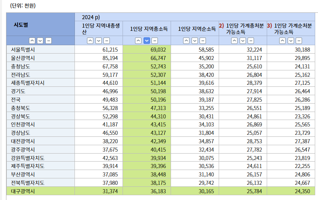Reset 시도별 column sort with minus icon
Image resolution: width=318 pixels, height=200 pixels.
[x=48, y=40]
